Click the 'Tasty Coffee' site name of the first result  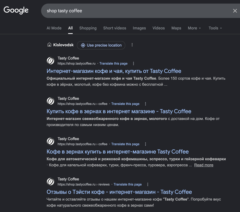pos(68,58)
